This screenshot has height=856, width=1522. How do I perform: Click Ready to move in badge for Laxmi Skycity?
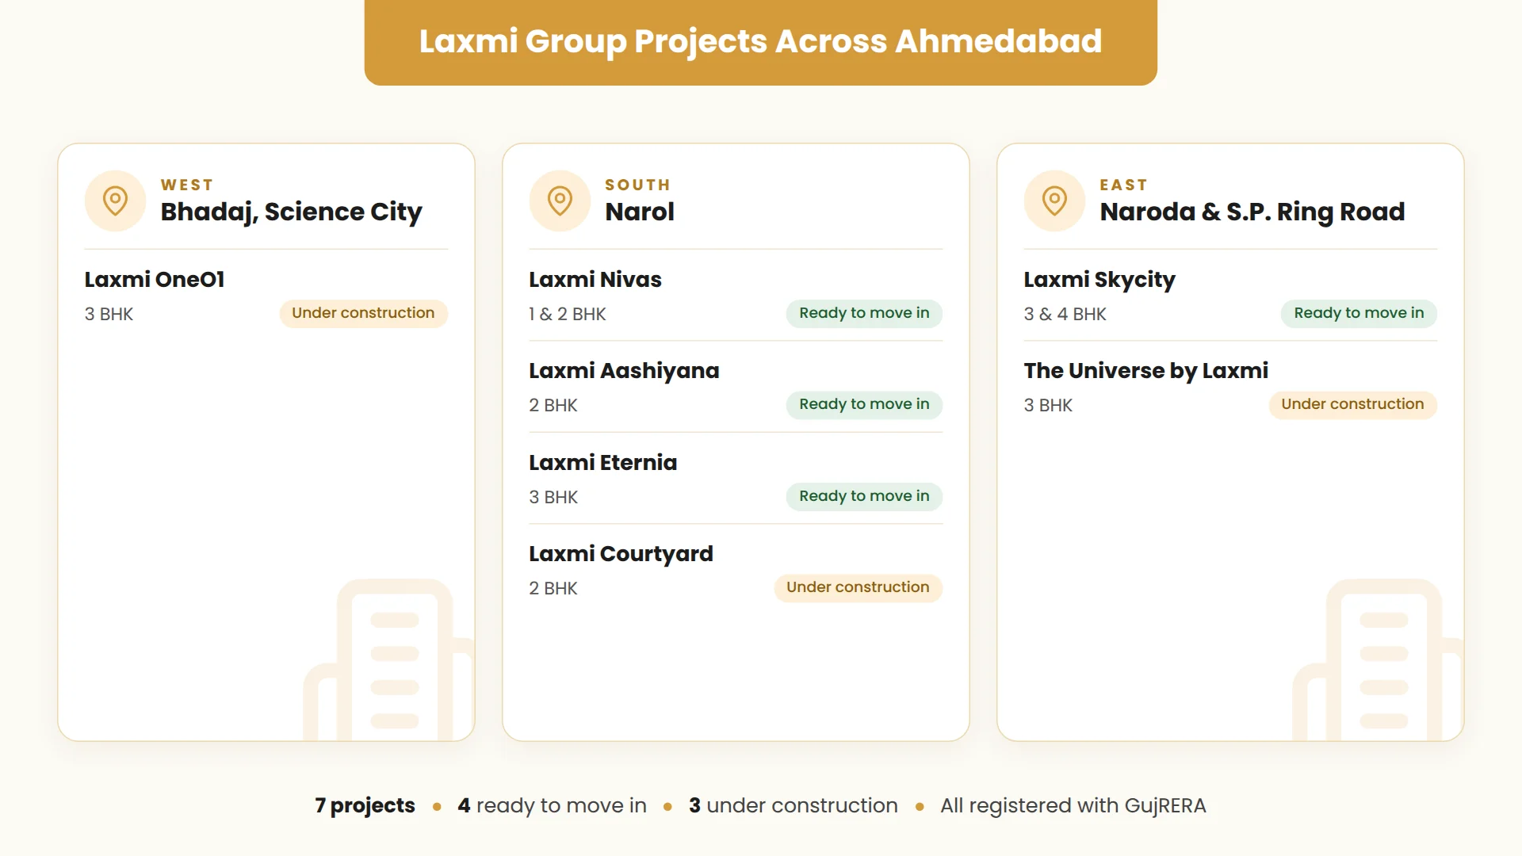[x=1359, y=313]
